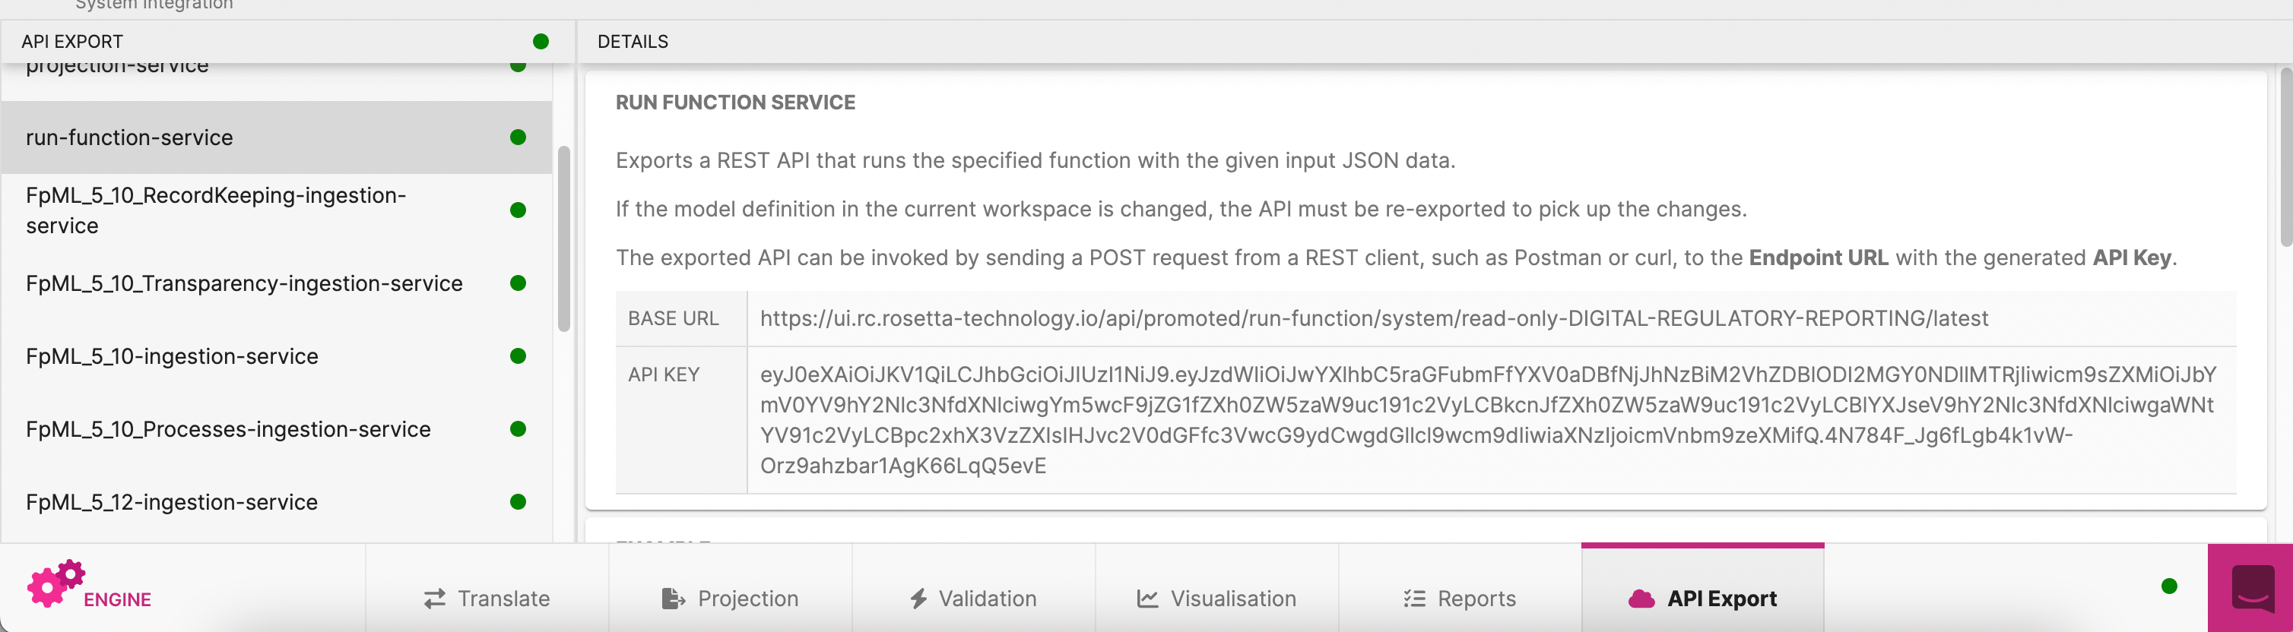Viewport: 2293px width, 632px height.
Task: Click the green indicator beside FpML_5_12-ingestion-service
Action: point(516,501)
